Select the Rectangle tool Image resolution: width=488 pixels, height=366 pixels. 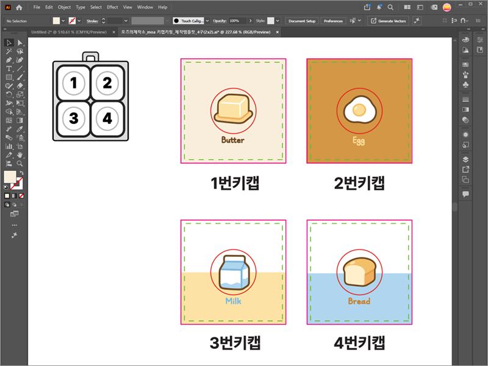[9, 77]
